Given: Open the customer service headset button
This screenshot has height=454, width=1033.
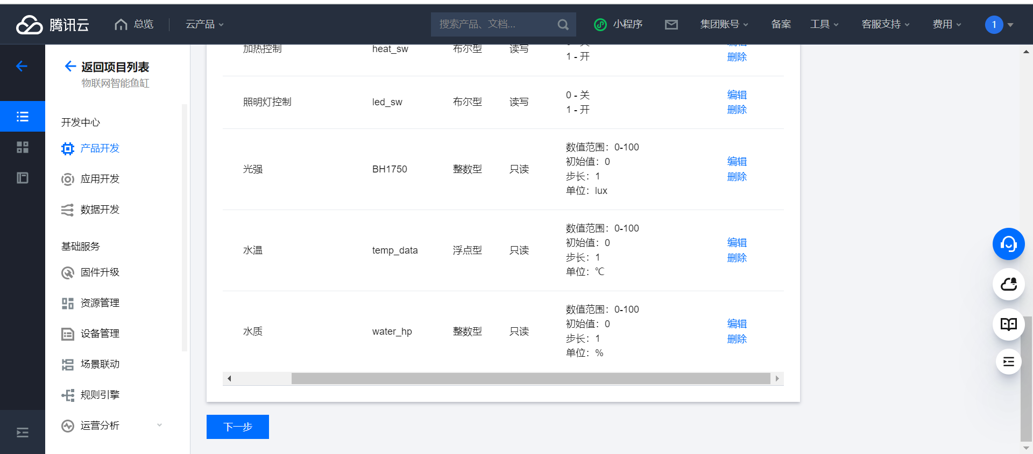Looking at the screenshot, I should (1008, 244).
